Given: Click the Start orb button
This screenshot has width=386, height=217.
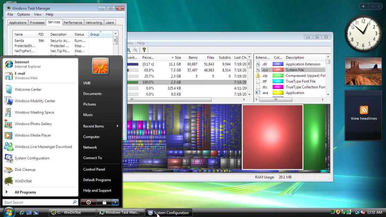Looking at the screenshot, I should click(9, 212).
